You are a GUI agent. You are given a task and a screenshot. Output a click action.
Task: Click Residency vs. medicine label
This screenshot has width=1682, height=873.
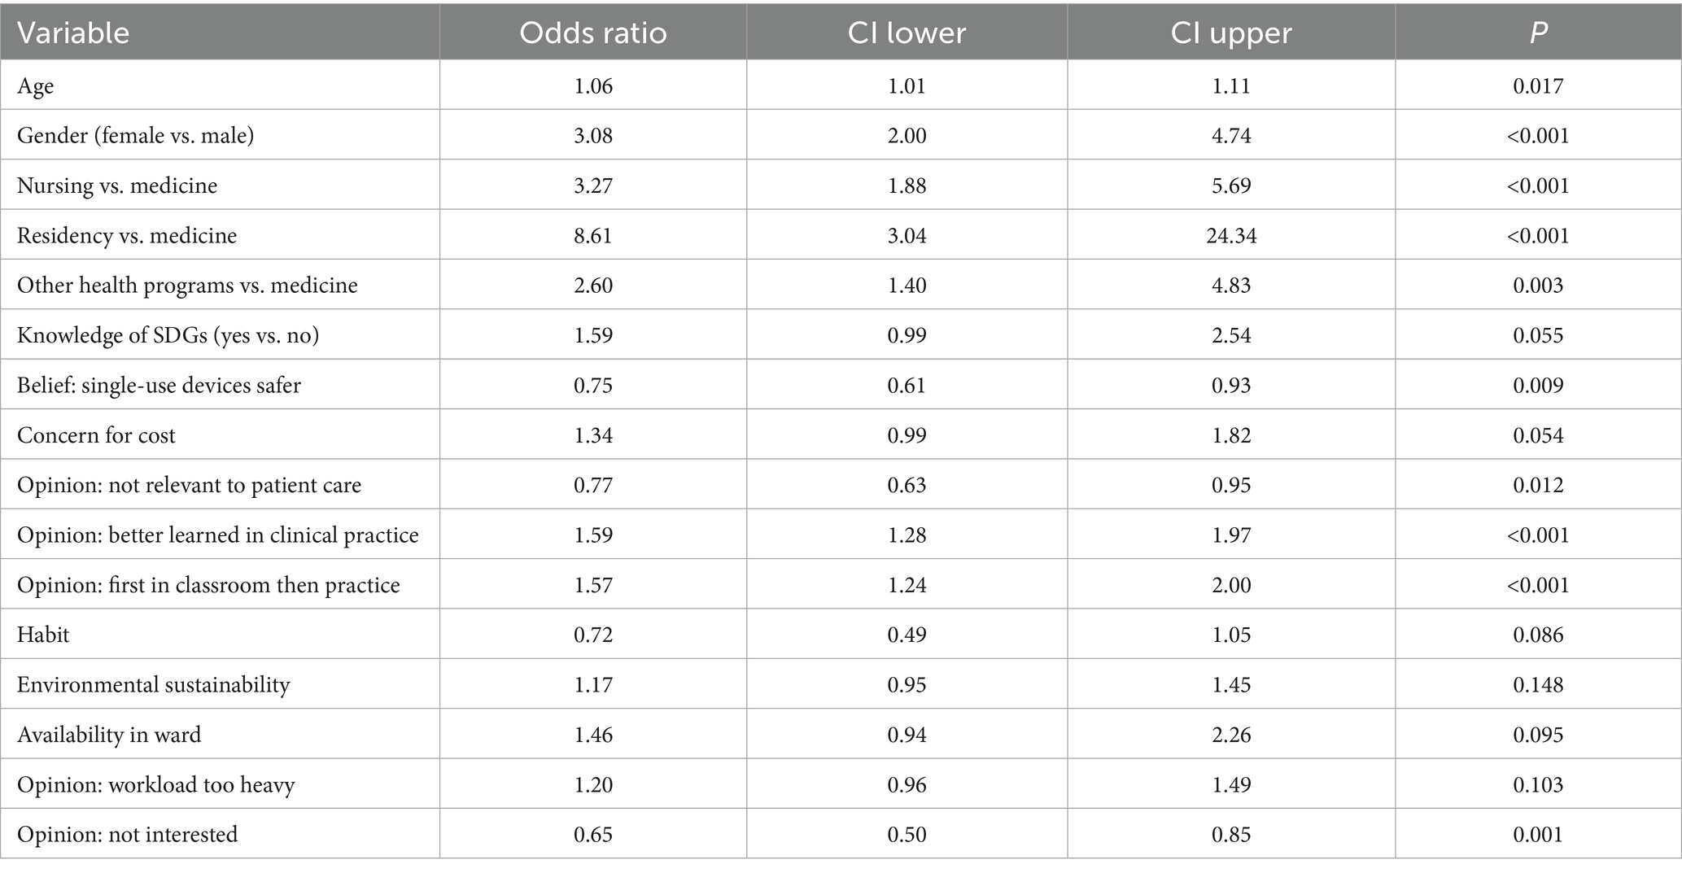[x=127, y=236]
